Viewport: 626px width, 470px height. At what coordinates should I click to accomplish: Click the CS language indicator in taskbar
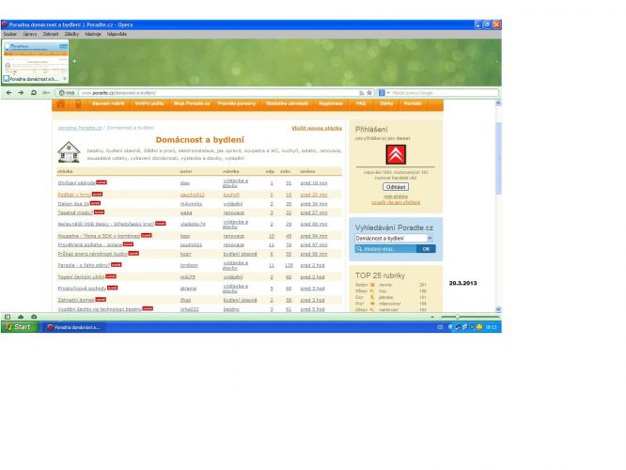[x=440, y=327]
